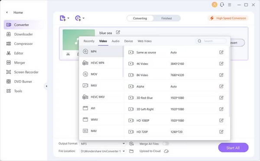The width and height of the screenshot is (260, 161).
Task: Click the Add DVD disc icon
Action: pos(78,18)
